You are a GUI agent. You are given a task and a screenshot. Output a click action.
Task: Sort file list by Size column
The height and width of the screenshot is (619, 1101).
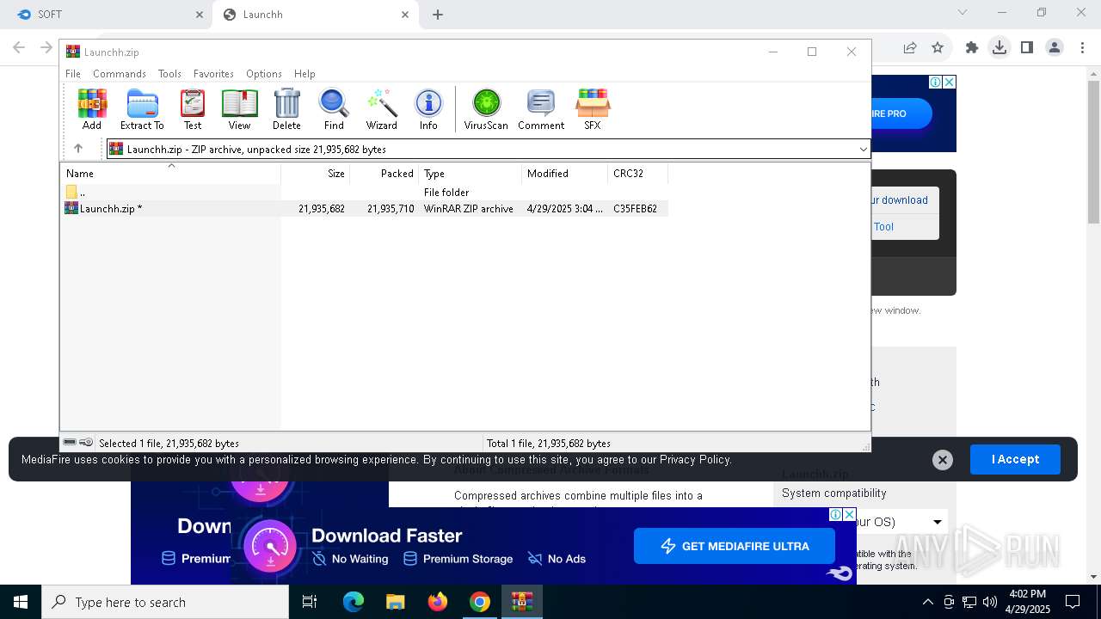click(316, 174)
